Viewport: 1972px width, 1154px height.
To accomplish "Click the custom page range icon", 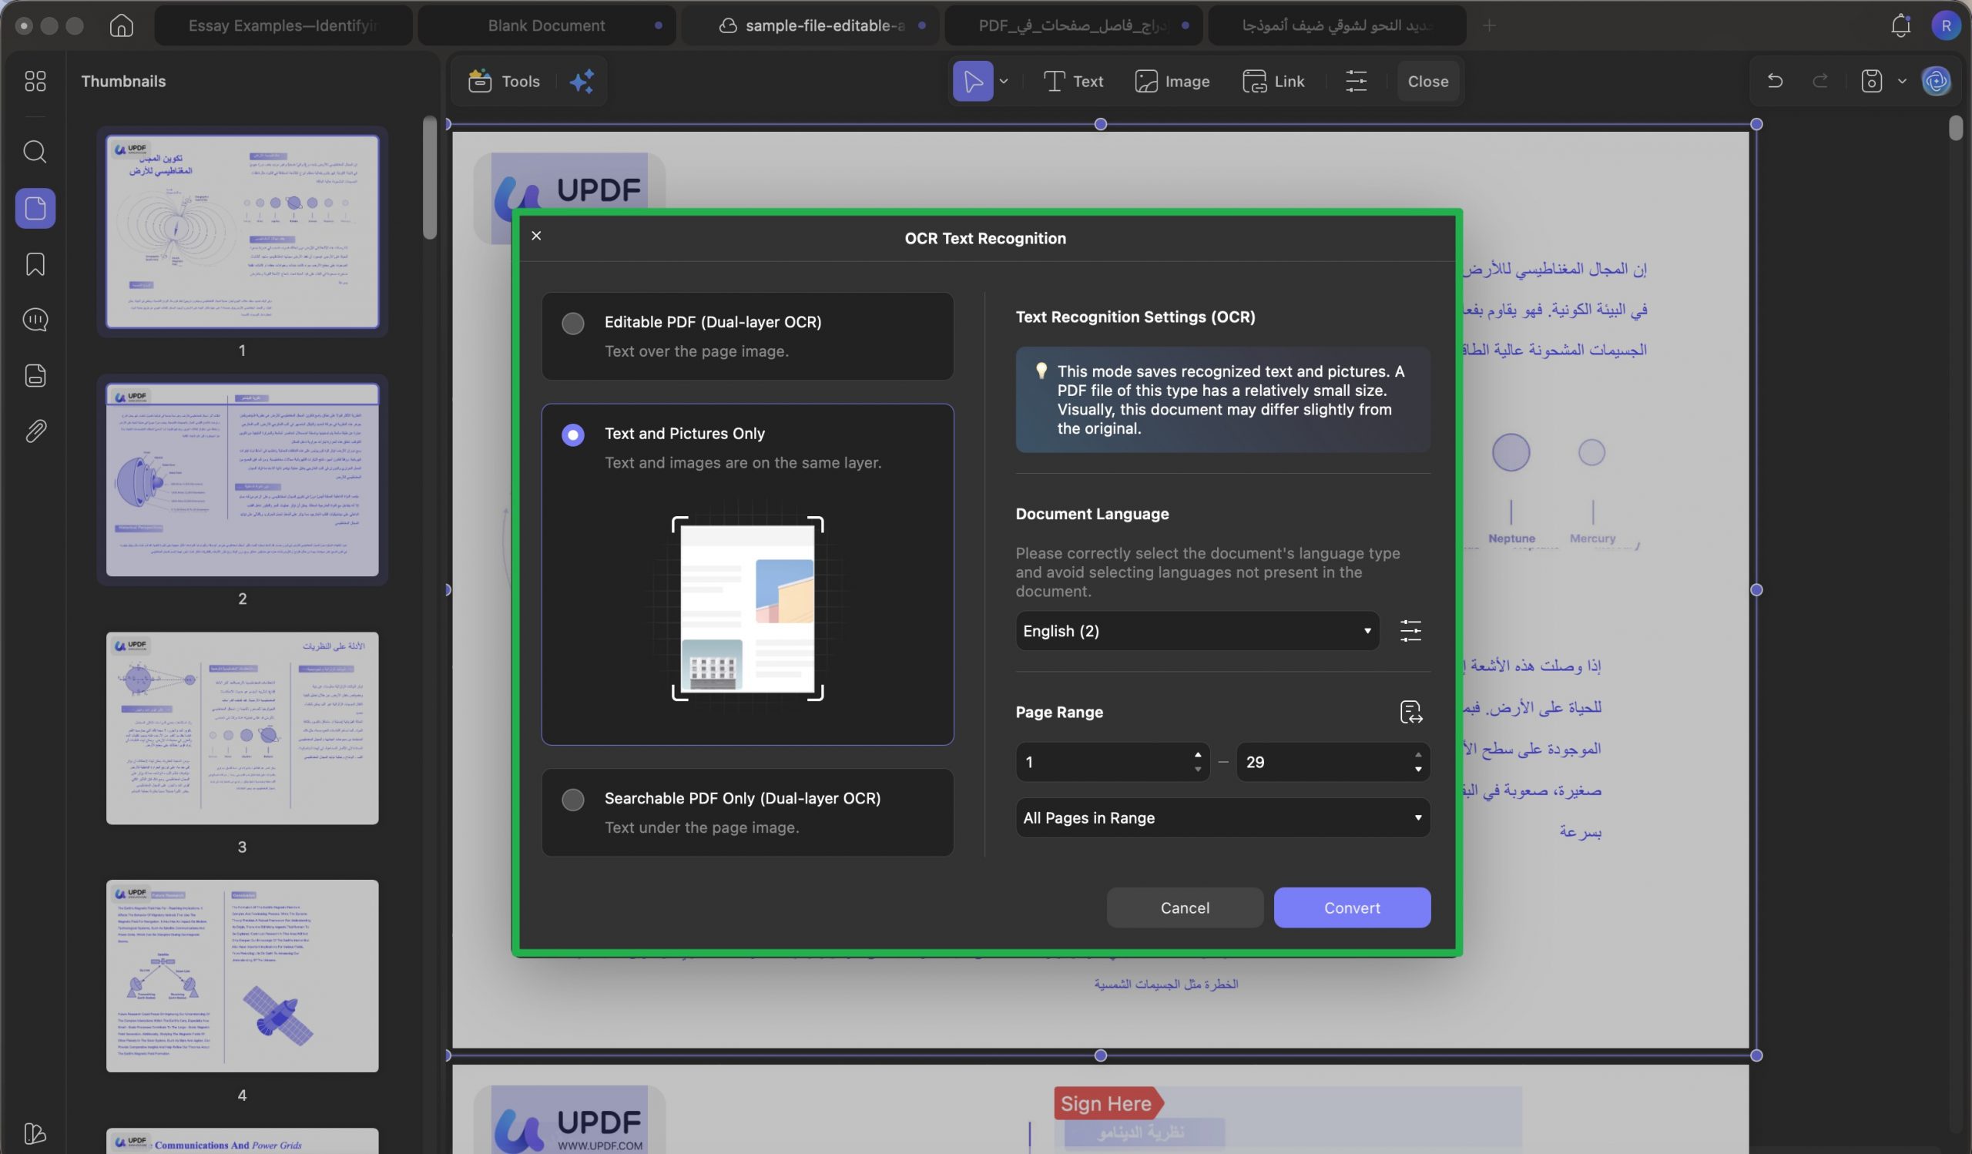I will tap(1410, 712).
